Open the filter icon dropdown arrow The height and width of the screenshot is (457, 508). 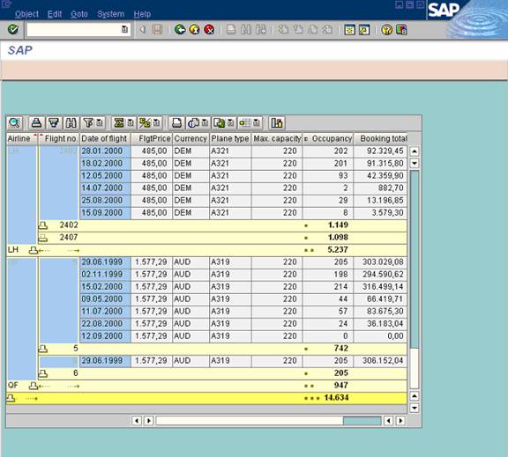tap(100, 123)
